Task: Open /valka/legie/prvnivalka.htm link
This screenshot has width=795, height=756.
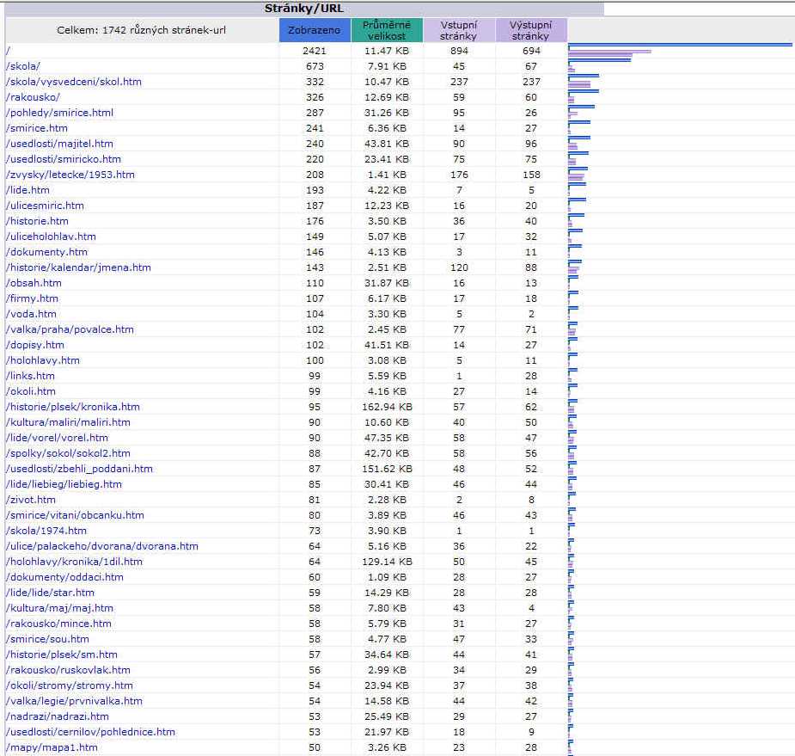Action: click(x=74, y=701)
